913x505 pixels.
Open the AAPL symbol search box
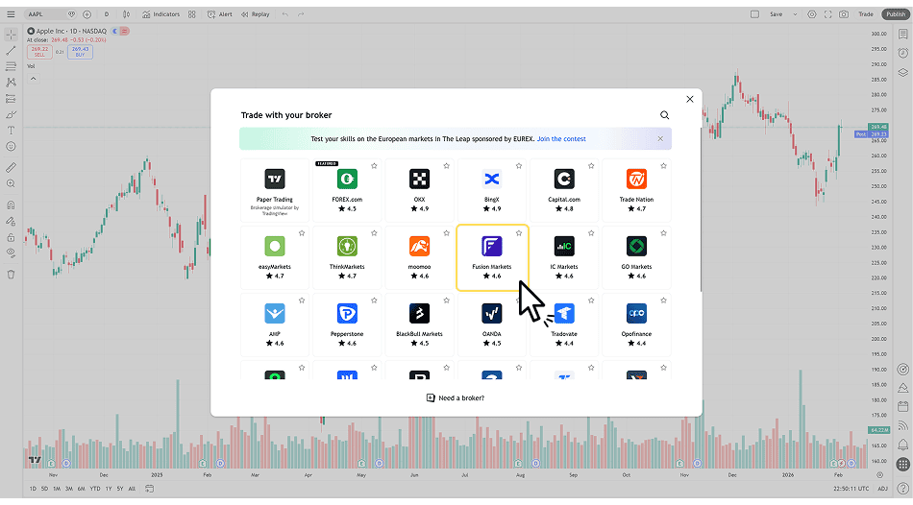coord(46,14)
